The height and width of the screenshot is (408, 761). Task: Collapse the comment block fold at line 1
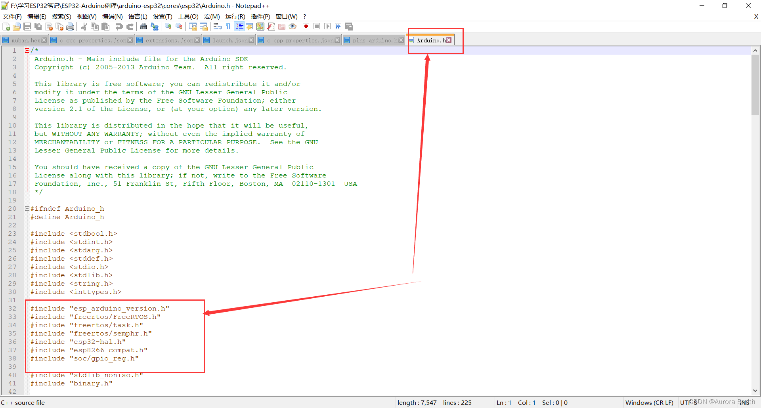27,50
